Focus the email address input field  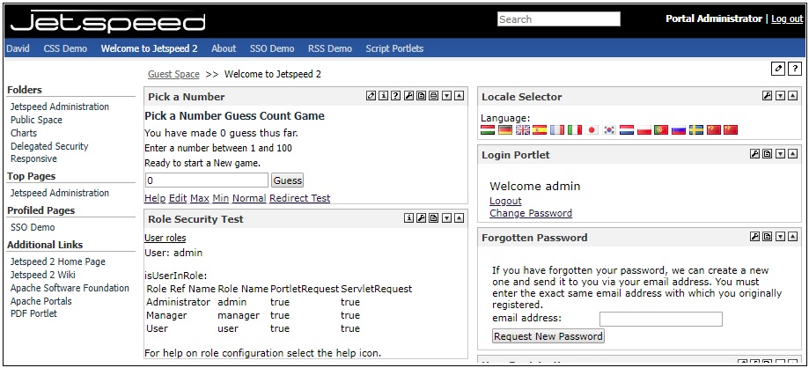(661, 319)
